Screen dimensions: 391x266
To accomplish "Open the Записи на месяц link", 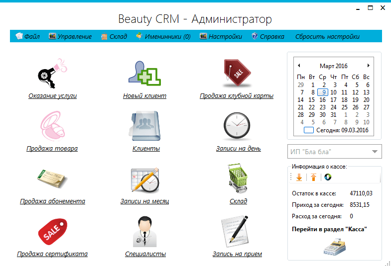I will click(x=145, y=201).
